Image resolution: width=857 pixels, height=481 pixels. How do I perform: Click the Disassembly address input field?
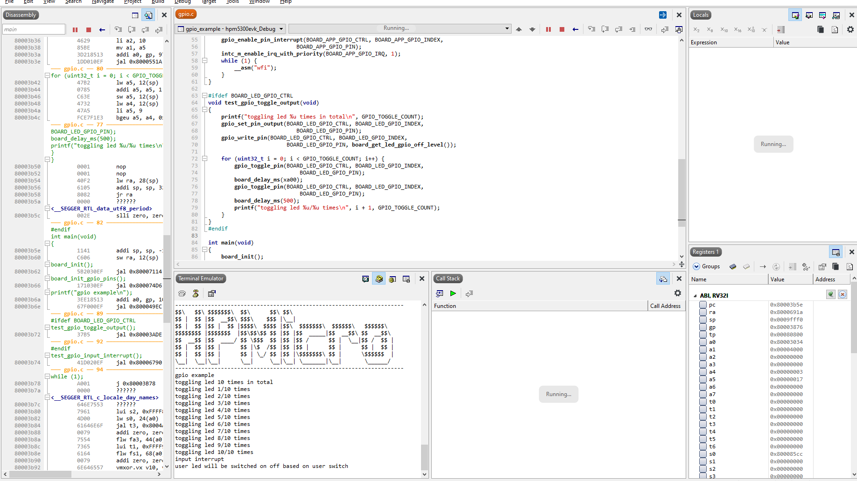(x=34, y=29)
